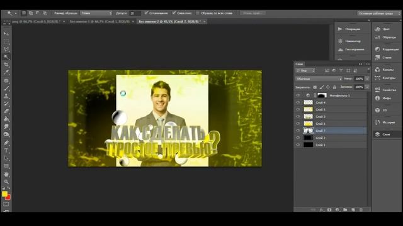
Task: Select the Path Selection tool
Action: 6,158
